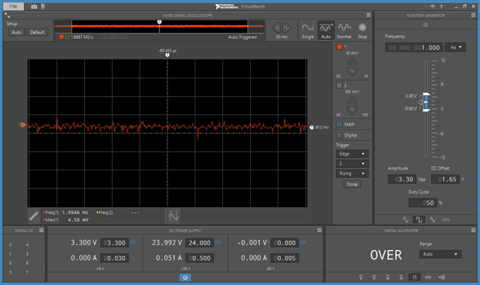
Task: Click the function generator amplitude slider handle
Action: point(426,102)
